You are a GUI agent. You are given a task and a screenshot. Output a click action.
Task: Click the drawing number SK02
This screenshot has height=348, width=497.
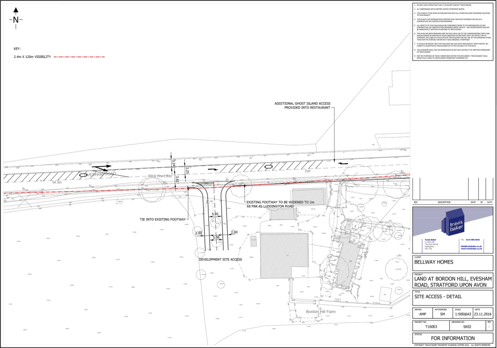pos(467,326)
